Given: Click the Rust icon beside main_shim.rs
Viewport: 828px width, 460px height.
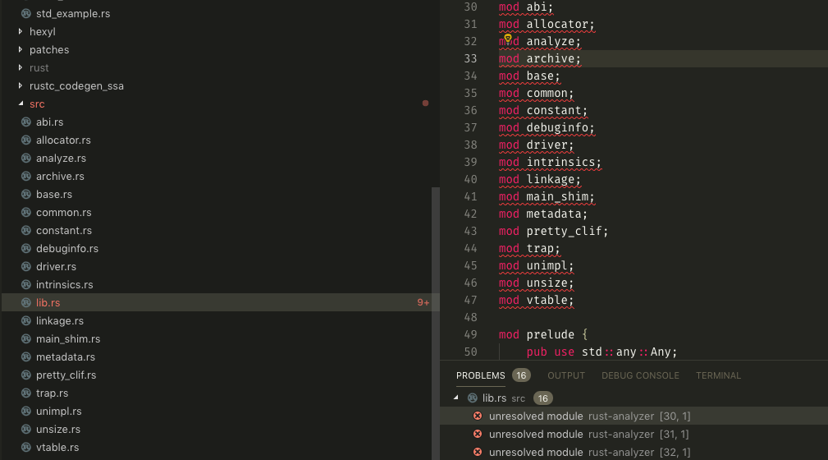Looking at the screenshot, I should pos(26,339).
